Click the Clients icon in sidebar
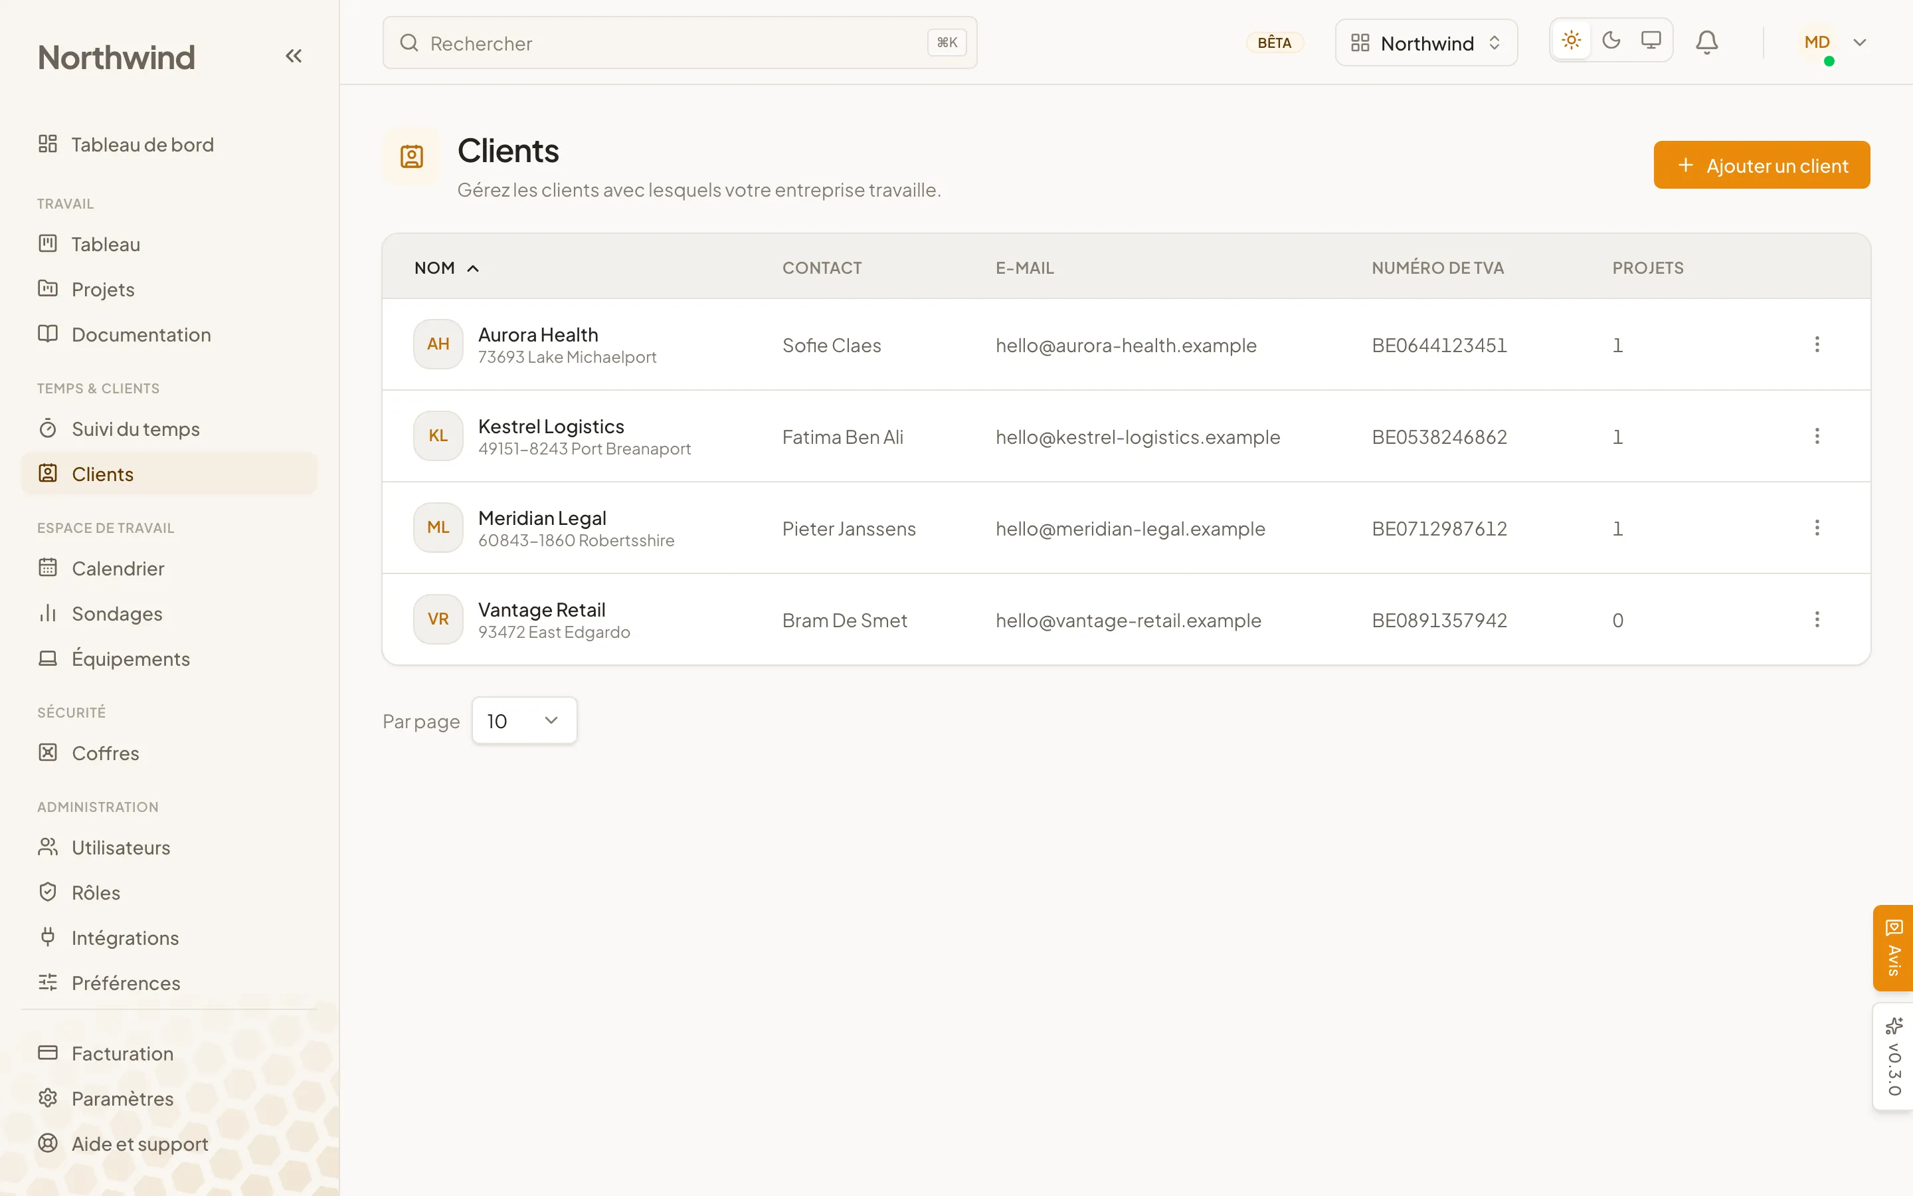Image resolution: width=1913 pixels, height=1196 pixels. click(x=48, y=473)
